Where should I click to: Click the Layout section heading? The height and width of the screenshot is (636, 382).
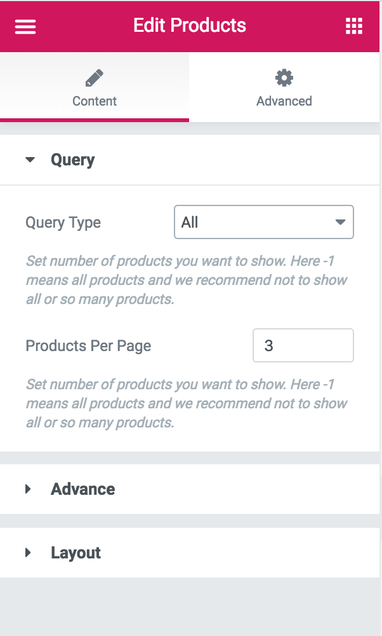click(x=76, y=553)
